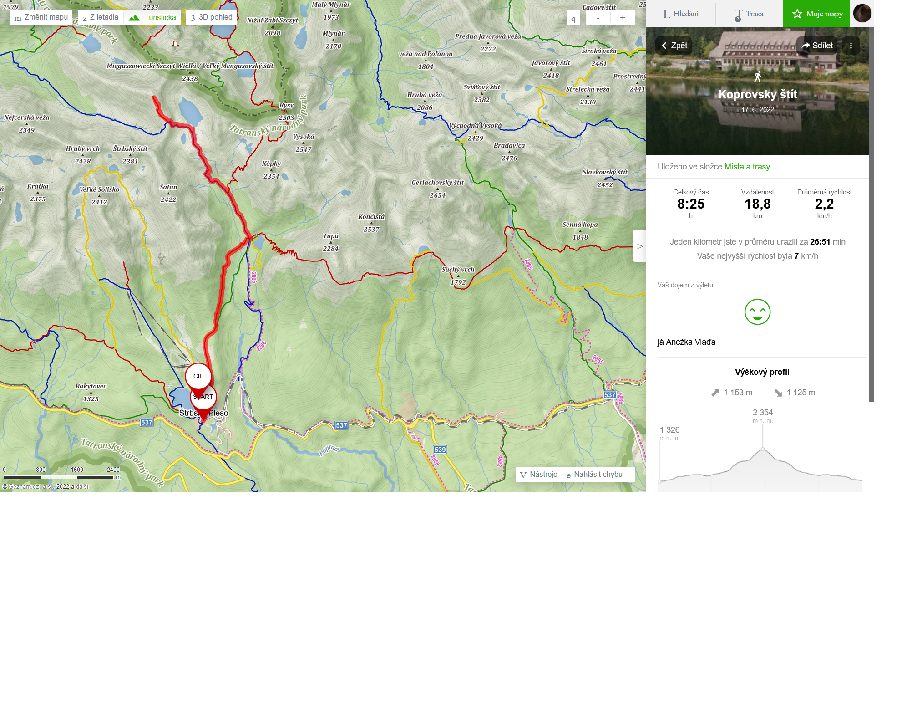912x705 pixels.
Task: Switch to the Hledání tab
Action: (681, 14)
